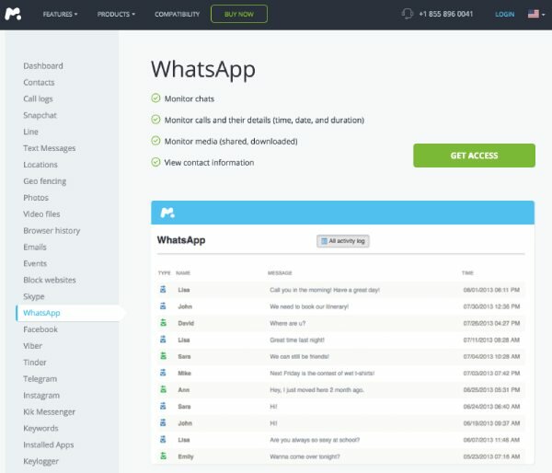Click the Type column header
Screen dimensions: 552x473
point(164,273)
